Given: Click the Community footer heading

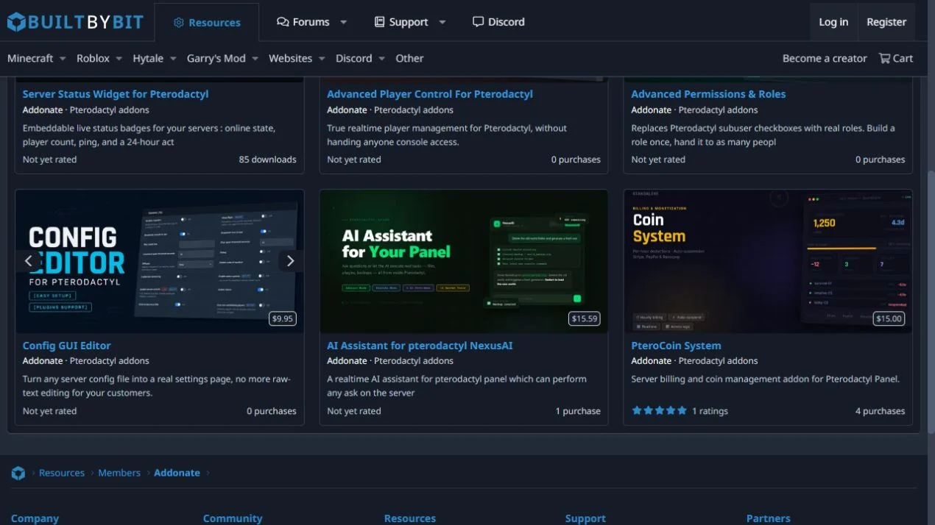Looking at the screenshot, I should [x=233, y=518].
